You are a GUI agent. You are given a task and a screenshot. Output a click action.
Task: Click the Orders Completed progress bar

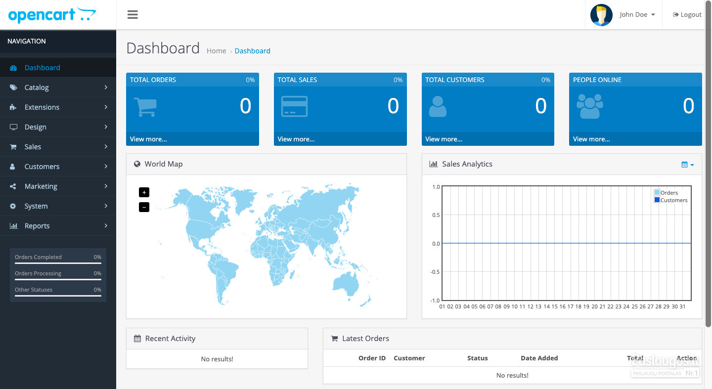58,263
